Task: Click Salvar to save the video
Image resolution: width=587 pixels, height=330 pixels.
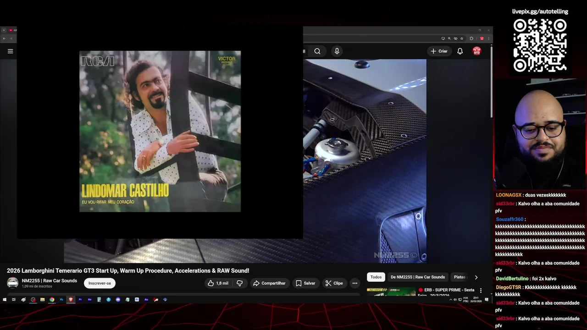Action: [x=305, y=283]
